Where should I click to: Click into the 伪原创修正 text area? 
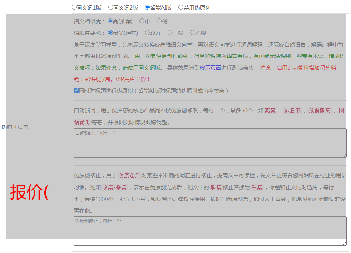210,231
